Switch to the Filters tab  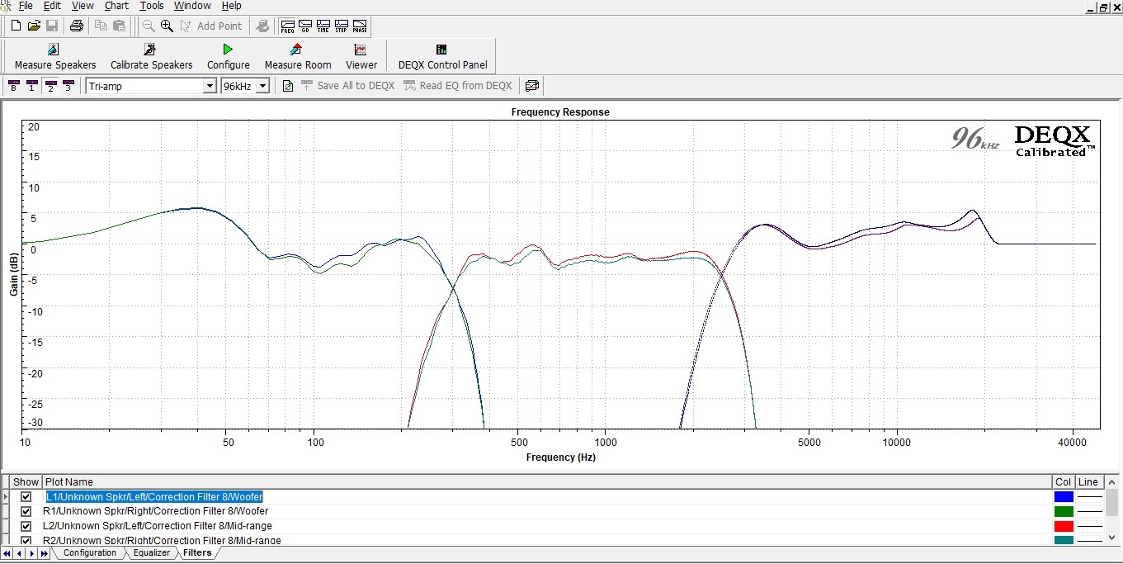click(x=197, y=553)
